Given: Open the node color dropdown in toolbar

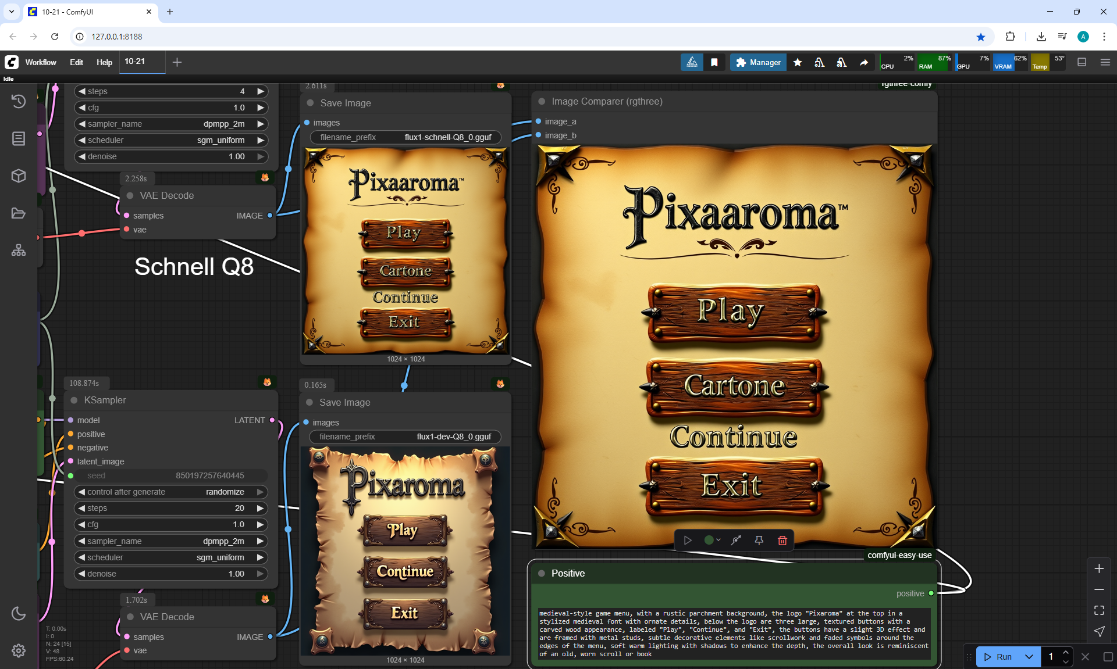Looking at the screenshot, I should coord(712,541).
